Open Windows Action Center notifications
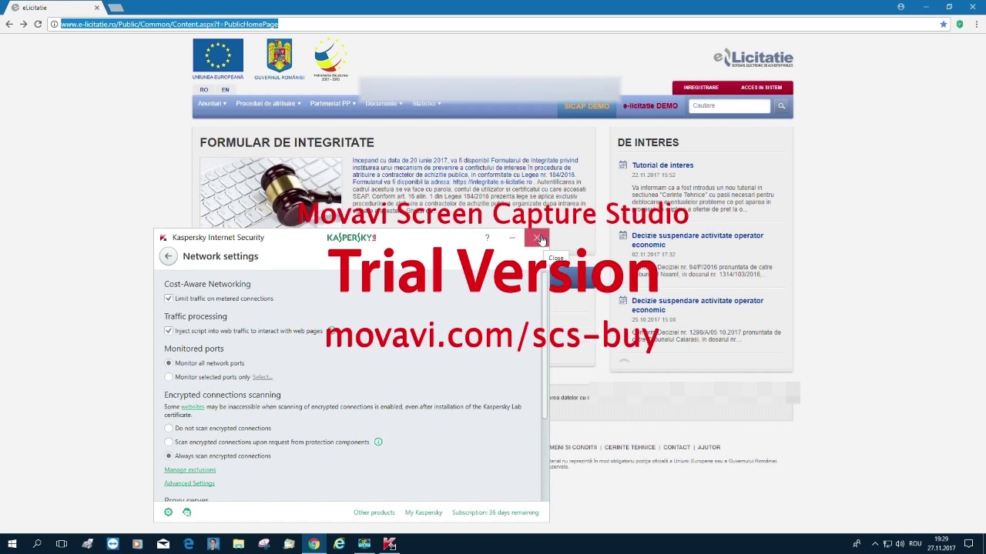986x554 pixels. (x=969, y=544)
